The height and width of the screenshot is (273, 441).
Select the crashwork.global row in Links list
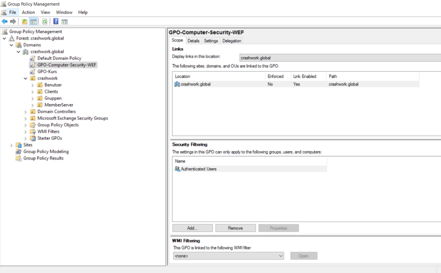pyautogui.click(x=296, y=84)
